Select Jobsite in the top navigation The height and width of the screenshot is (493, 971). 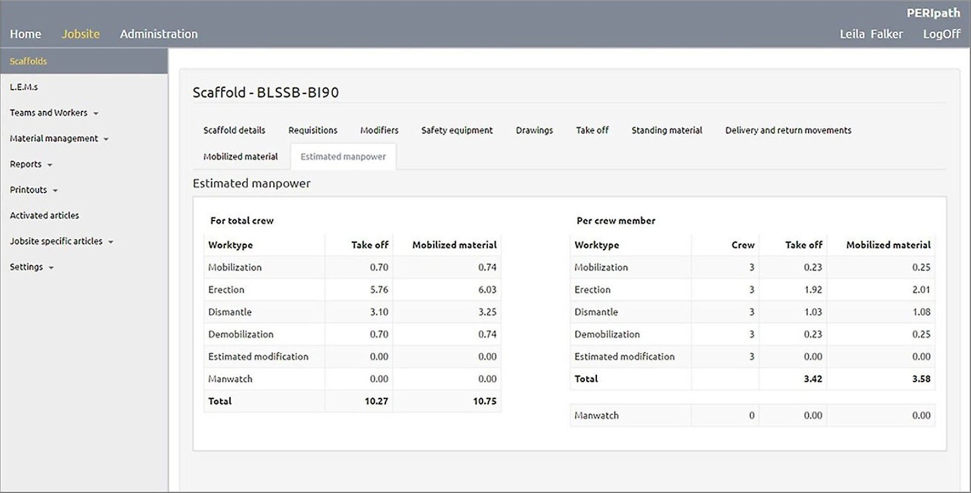pos(81,34)
